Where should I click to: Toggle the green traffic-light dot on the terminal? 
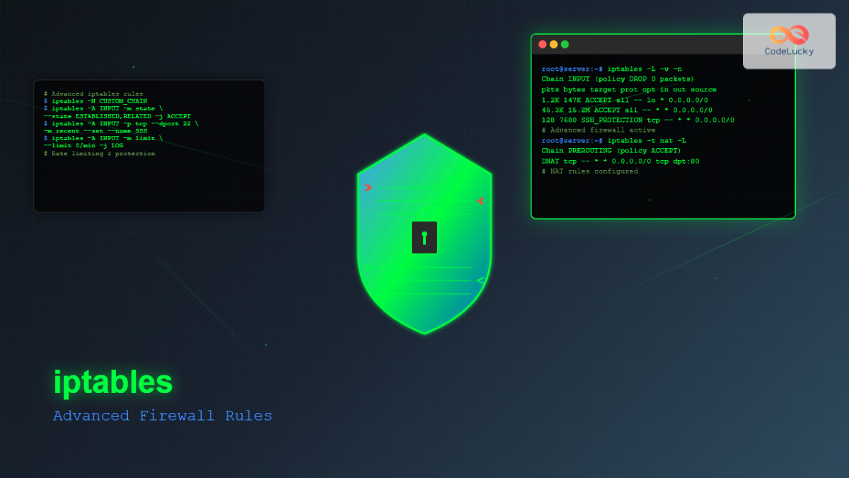(565, 43)
